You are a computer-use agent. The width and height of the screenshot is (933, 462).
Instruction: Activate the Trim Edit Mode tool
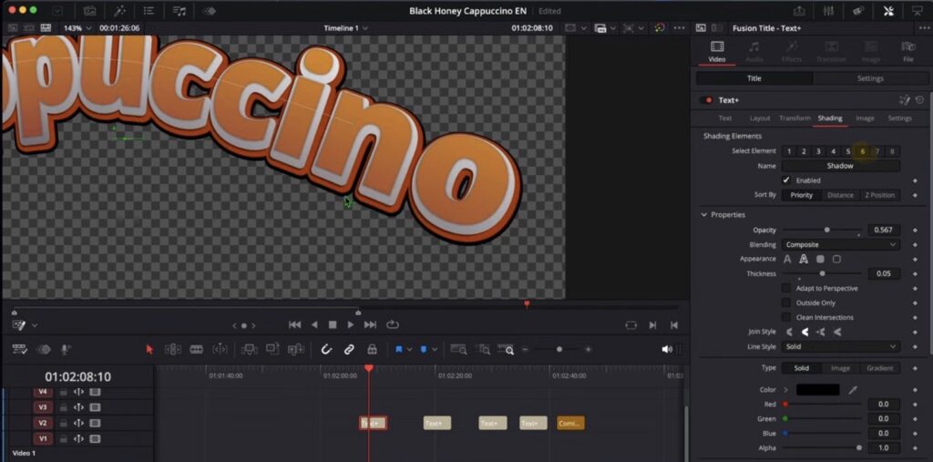(173, 350)
